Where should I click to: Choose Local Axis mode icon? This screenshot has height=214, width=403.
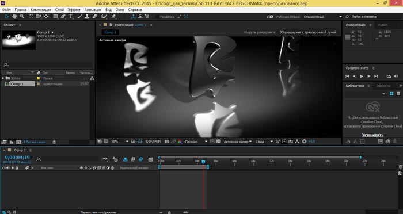pos(133,17)
